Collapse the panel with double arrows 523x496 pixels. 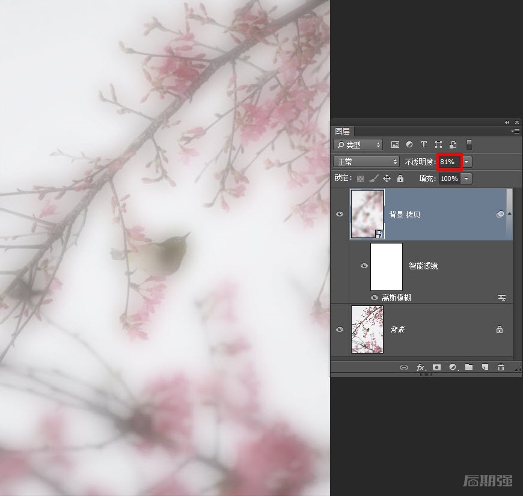click(507, 123)
